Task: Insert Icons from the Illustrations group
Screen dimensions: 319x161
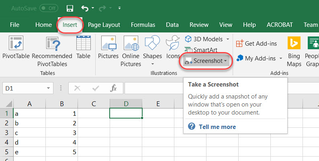Action: (173, 47)
